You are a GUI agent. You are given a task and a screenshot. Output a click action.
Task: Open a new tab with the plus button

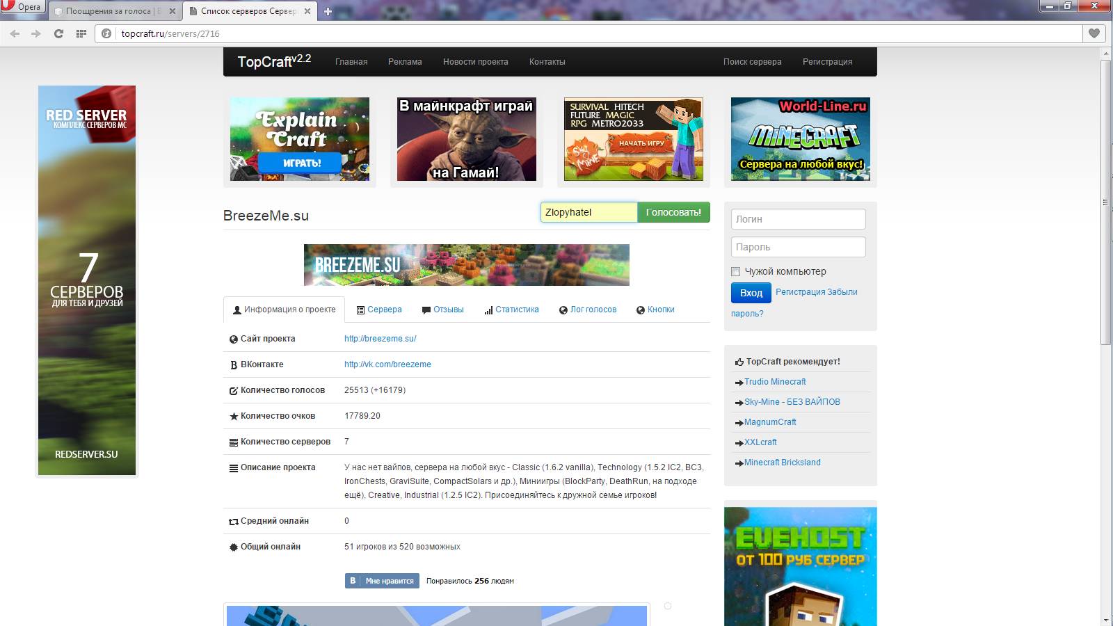(x=328, y=11)
